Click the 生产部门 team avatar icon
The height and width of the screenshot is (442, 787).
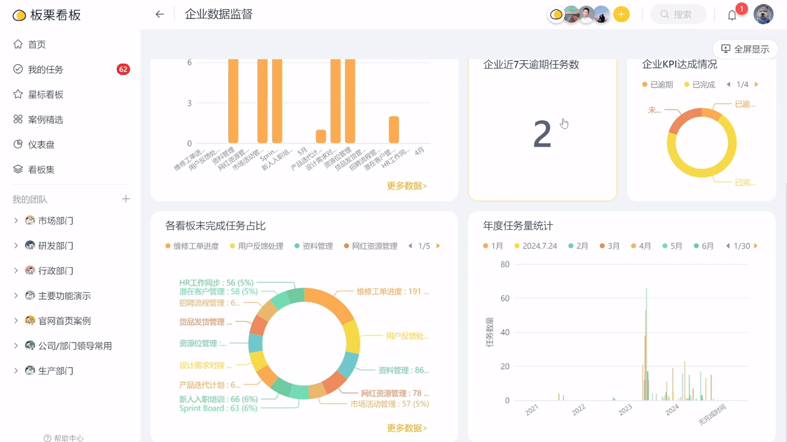30,371
